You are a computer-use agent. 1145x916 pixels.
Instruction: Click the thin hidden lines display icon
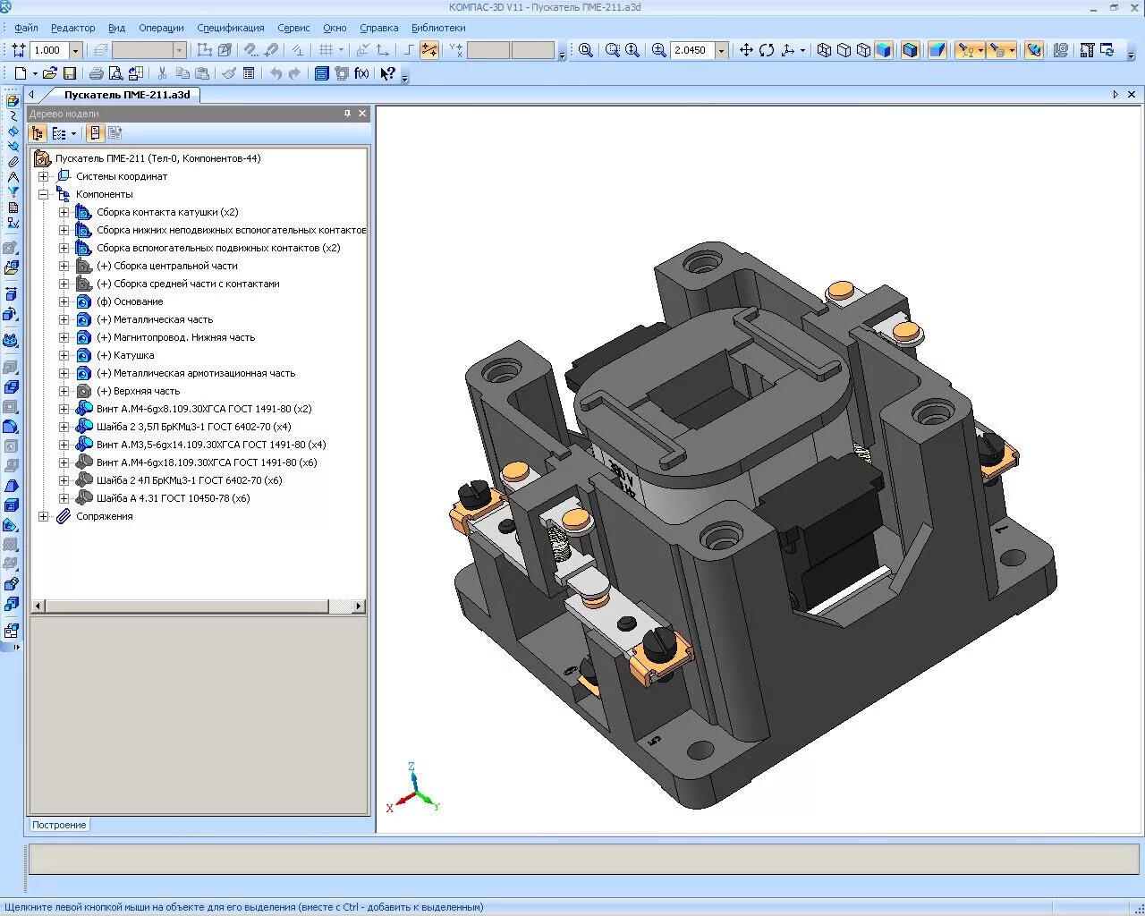[x=863, y=50]
